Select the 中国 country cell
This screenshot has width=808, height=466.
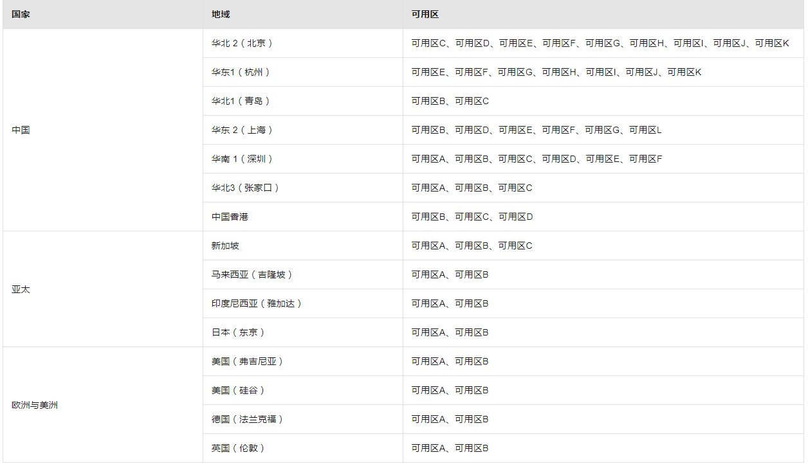point(21,130)
